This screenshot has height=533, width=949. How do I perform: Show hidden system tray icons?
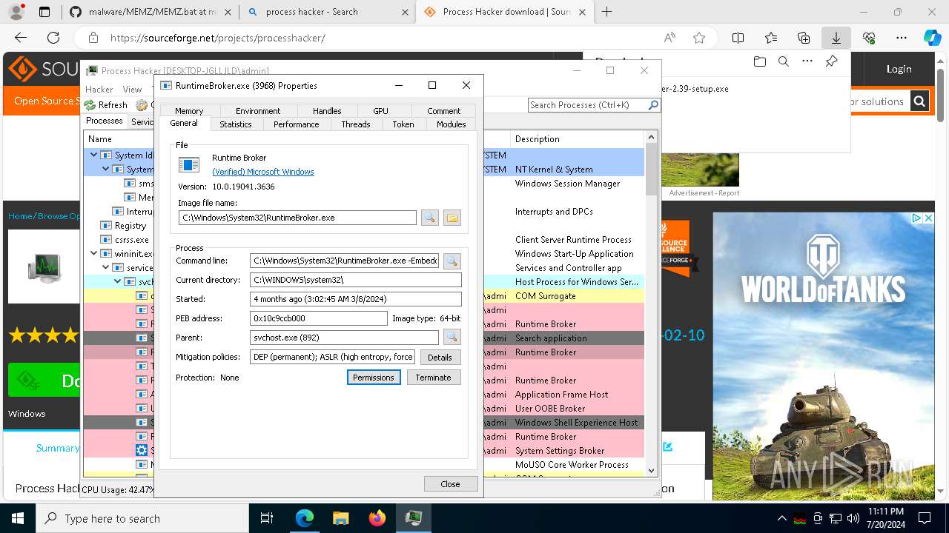click(x=781, y=518)
